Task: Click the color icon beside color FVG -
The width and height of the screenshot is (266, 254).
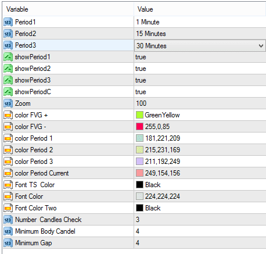Action: click(x=8, y=127)
